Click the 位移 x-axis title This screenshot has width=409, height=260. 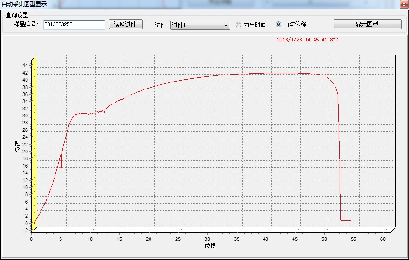click(x=210, y=246)
